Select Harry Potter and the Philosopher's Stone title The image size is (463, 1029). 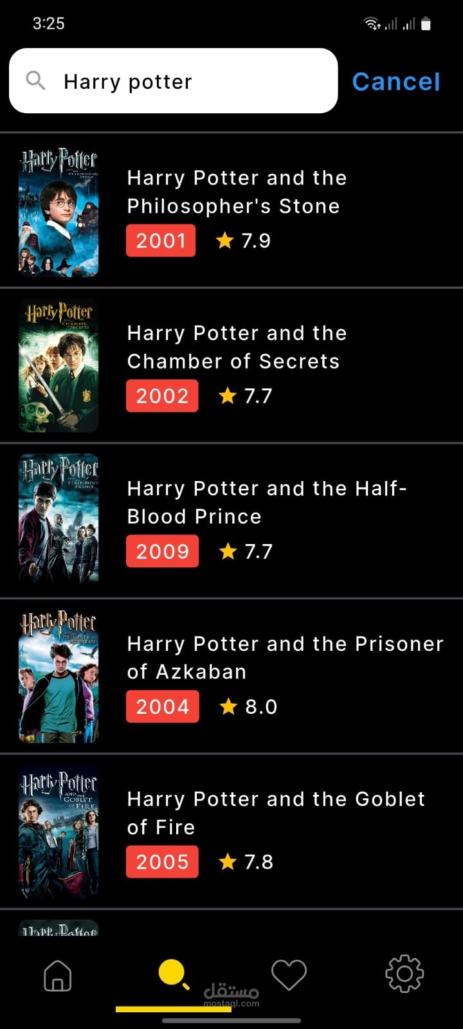click(237, 192)
